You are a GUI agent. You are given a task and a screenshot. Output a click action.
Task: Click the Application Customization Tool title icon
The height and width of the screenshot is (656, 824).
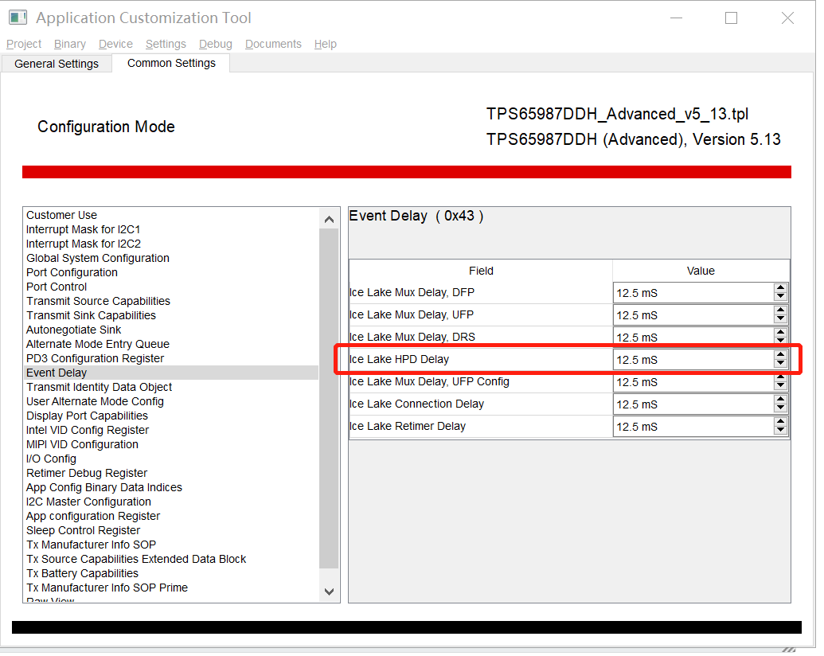[x=18, y=18]
